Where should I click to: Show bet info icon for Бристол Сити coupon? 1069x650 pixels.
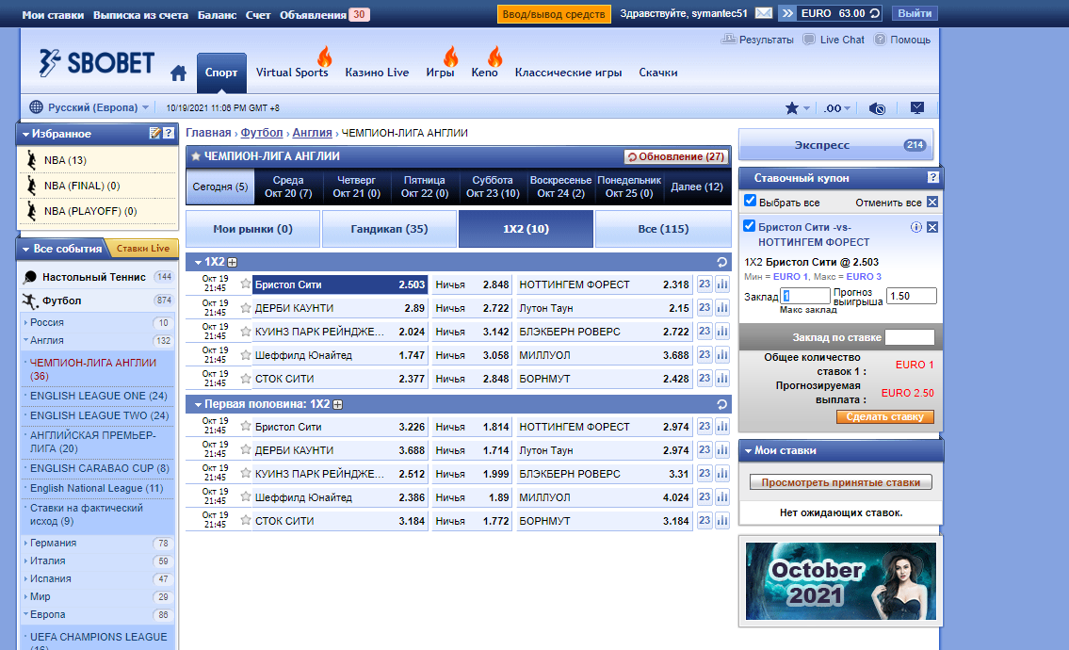[x=915, y=227]
